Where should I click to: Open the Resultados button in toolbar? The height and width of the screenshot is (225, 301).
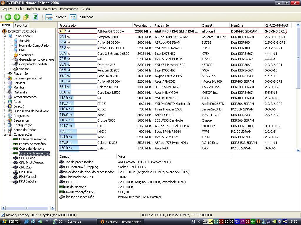[x=82, y=17]
